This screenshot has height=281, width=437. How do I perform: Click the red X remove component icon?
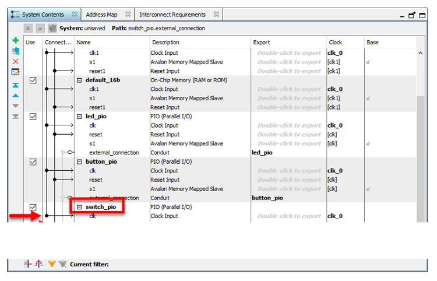tap(16, 61)
